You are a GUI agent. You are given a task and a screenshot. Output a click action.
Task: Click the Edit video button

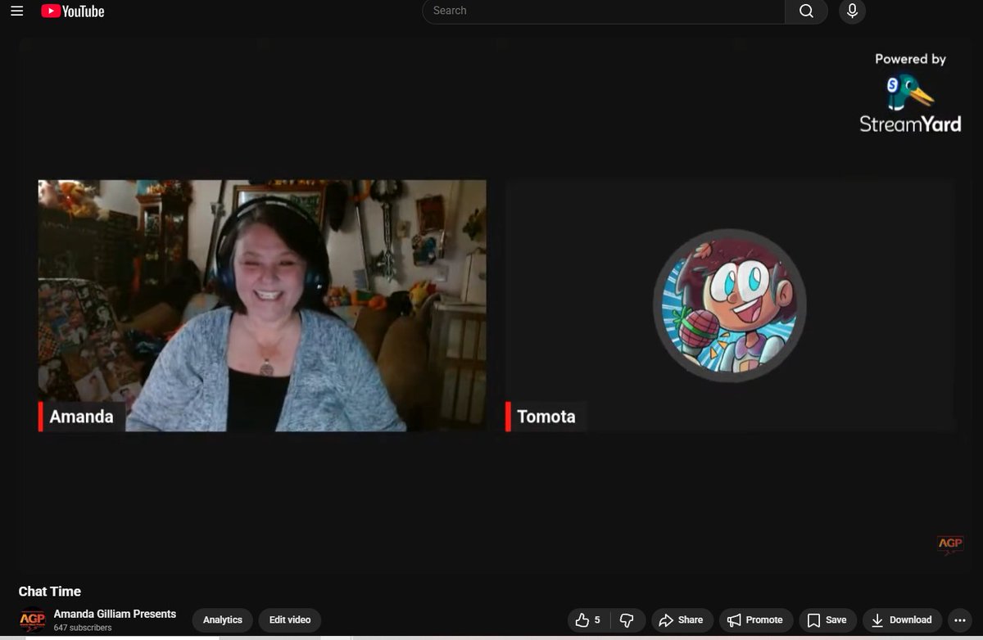point(290,620)
